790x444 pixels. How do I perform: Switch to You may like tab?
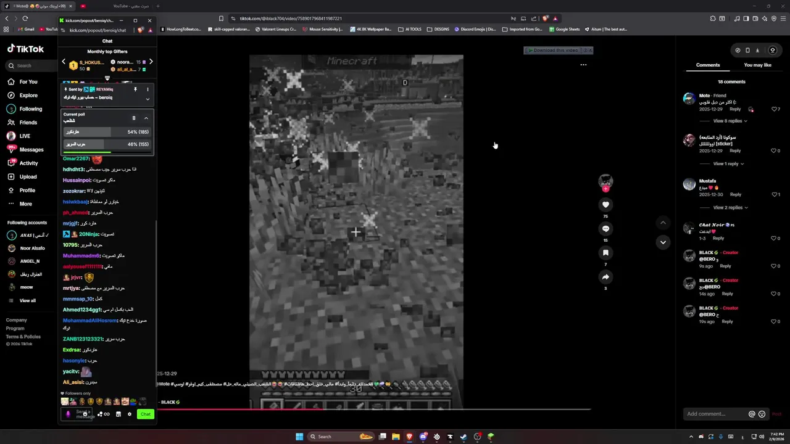tap(758, 65)
